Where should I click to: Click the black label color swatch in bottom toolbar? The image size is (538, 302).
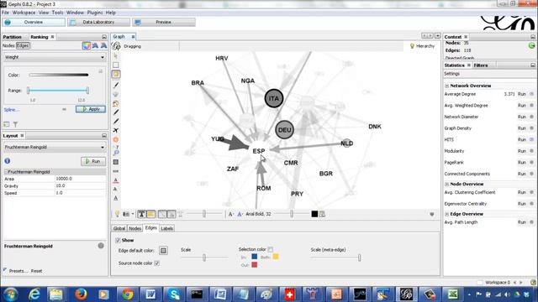pos(314,214)
